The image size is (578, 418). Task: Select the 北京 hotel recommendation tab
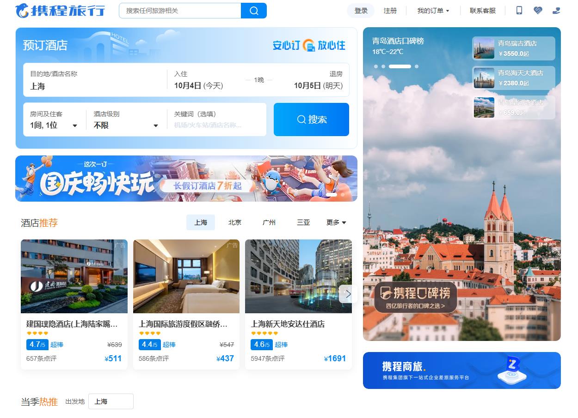[235, 222]
